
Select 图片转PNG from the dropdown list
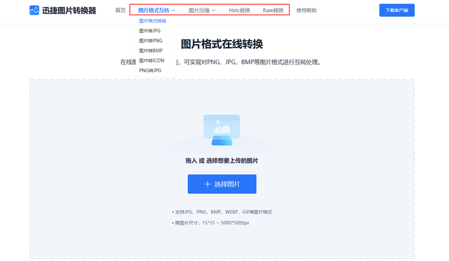tap(151, 41)
